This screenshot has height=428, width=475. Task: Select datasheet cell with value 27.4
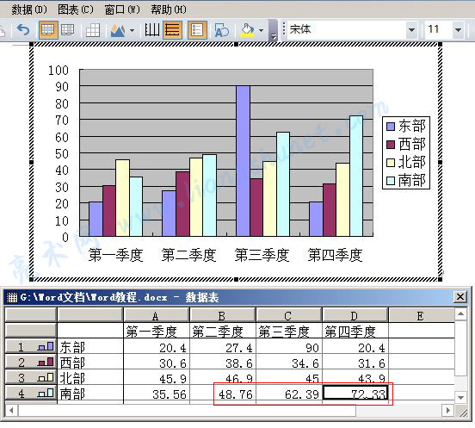click(x=223, y=346)
